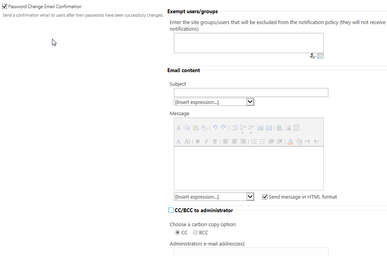Image resolution: width=387 pixels, height=256 pixels.
Task: Click the numbered list icon
Action: (x=254, y=142)
